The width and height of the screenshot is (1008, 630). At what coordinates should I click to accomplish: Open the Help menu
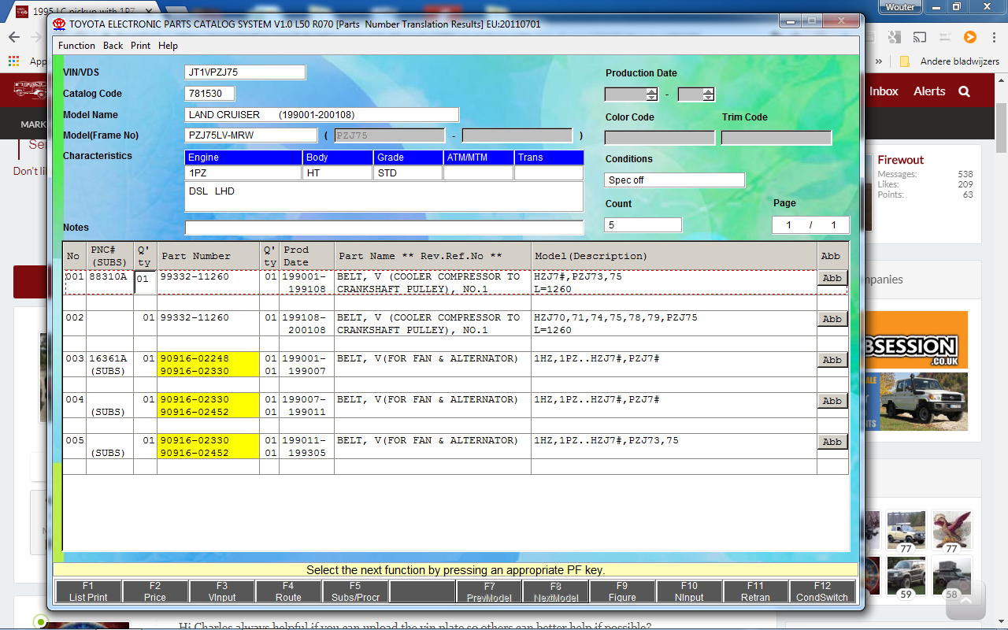(x=168, y=46)
